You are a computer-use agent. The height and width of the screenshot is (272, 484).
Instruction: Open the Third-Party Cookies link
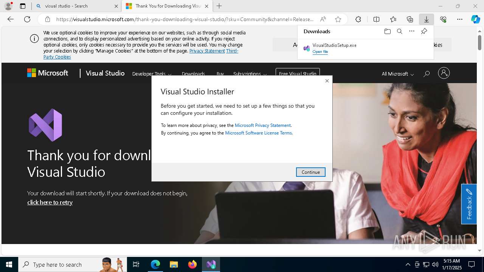141,54
